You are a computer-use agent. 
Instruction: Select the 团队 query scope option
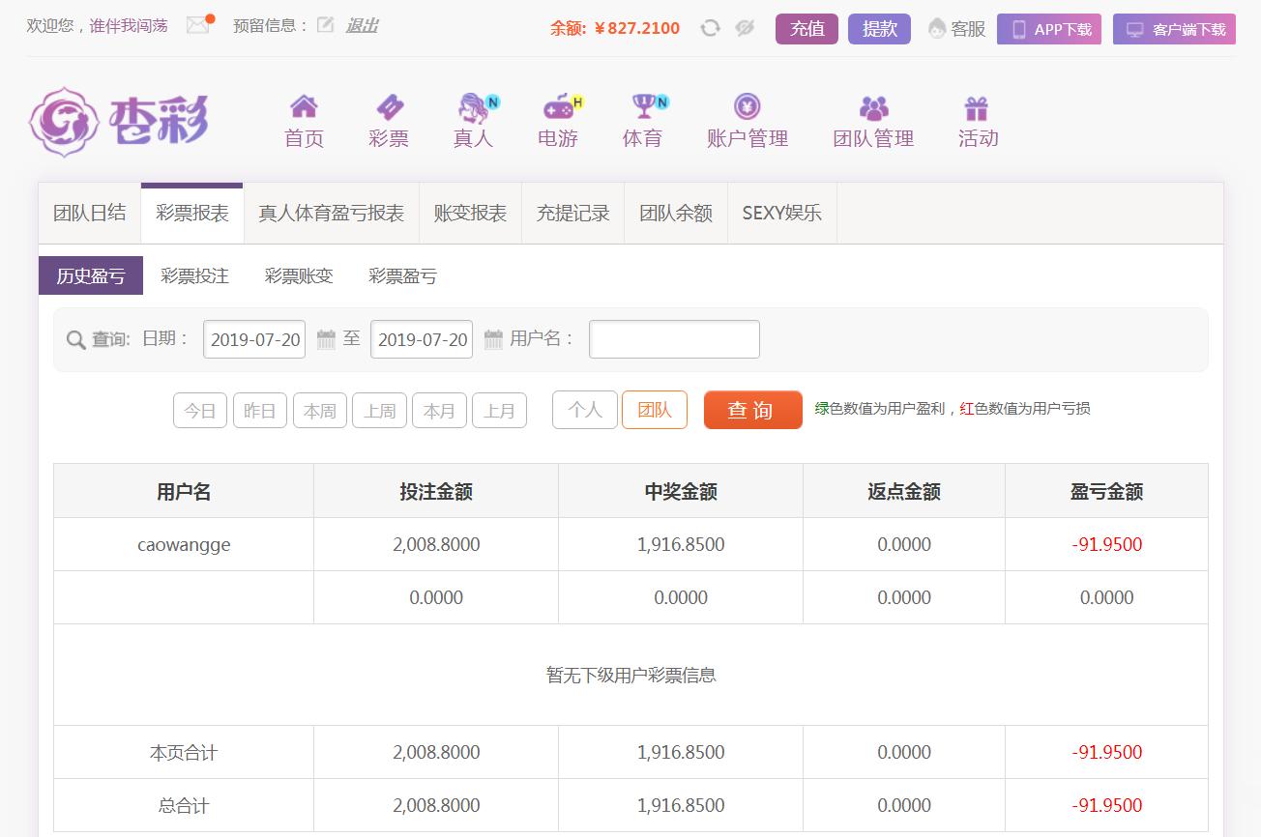pos(654,410)
